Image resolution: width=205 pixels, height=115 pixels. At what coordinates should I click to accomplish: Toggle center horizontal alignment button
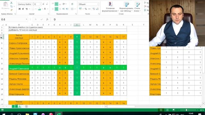[x=56, y=9]
